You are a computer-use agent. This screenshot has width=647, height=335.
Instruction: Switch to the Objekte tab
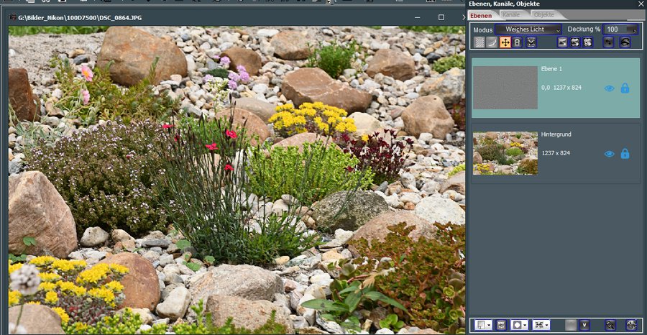click(x=543, y=14)
